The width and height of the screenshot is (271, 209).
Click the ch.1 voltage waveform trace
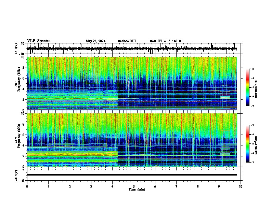click(x=132, y=48)
